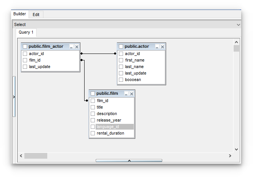
Task: Check all columns of public.film_actor
Action: (25, 47)
